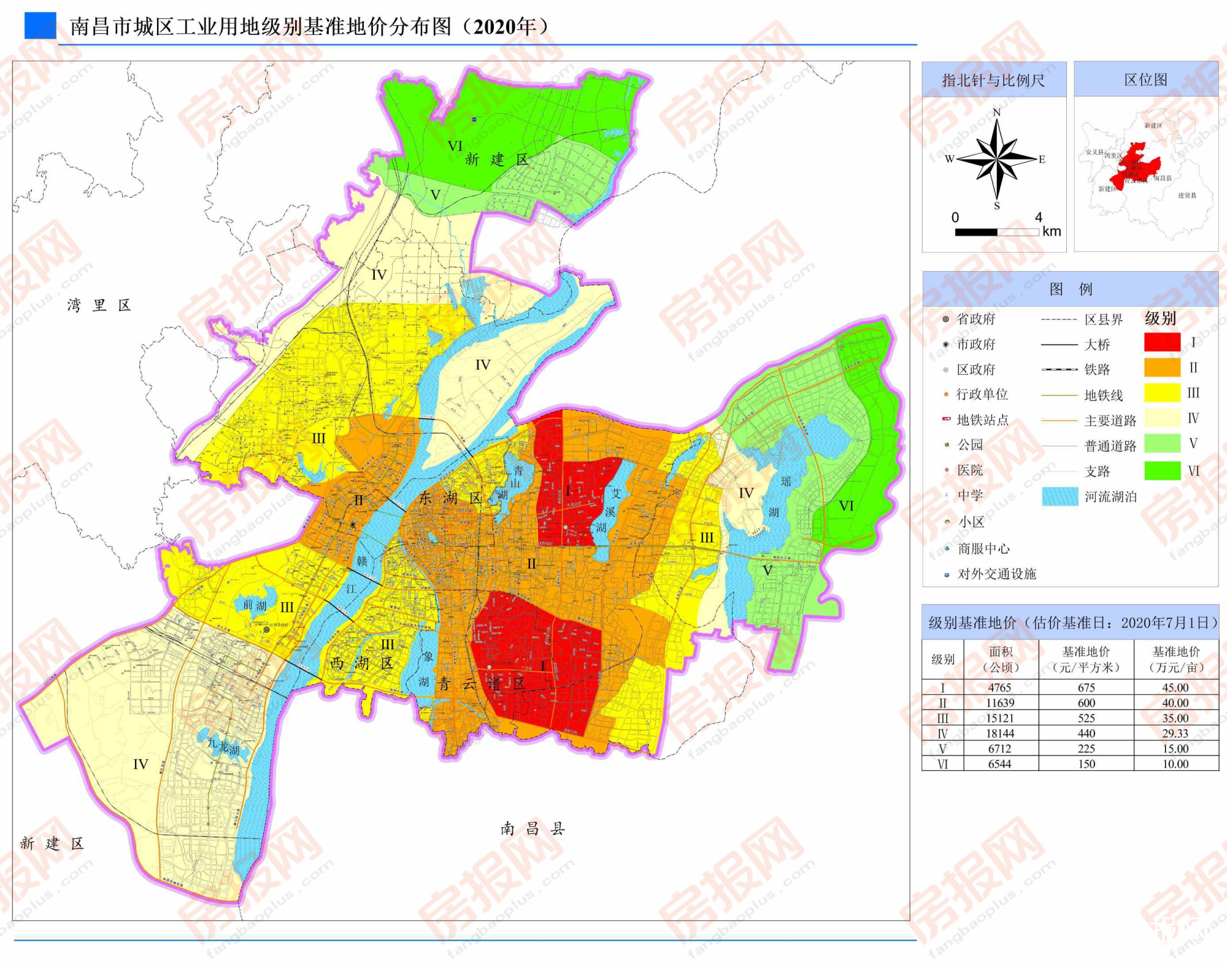Click the 小区 symbol in the legend
Screen dimensions: 1227x964
pos(947,522)
